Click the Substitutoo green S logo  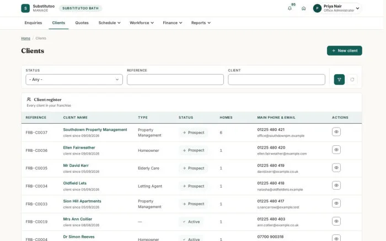25,8
